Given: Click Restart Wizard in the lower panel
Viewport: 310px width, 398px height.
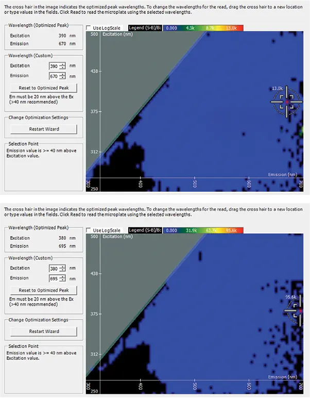Looking at the screenshot, I should tap(44, 331).
